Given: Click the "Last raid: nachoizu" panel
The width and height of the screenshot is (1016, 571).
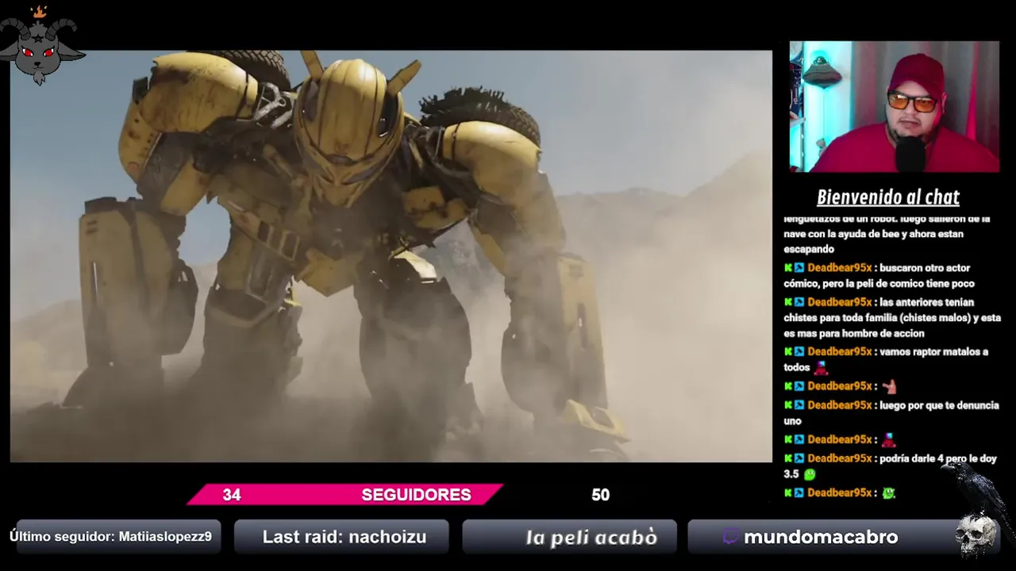Looking at the screenshot, I should point(342,537).
